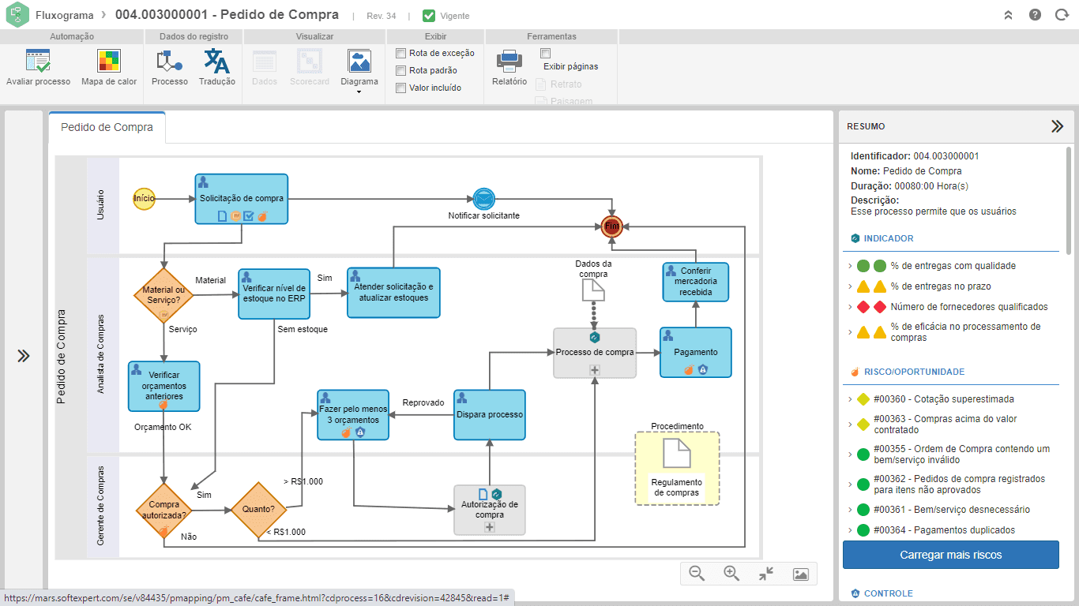
Task: Click Carregar mais riscos button
Action: 951,555
